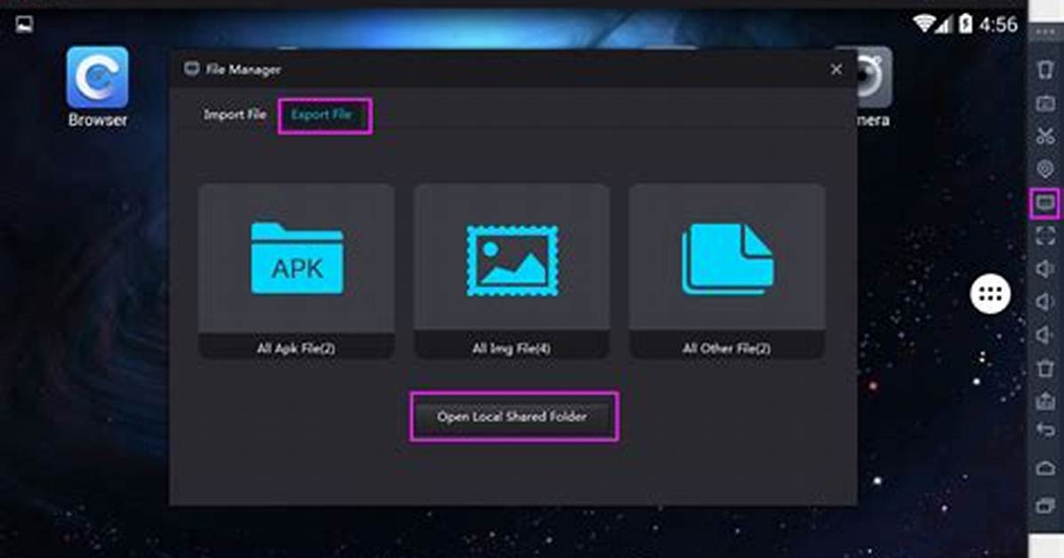This screenshot has width=1064, height=558.
Task: Click the File Manager title bar icon
Action: point(192,68)
